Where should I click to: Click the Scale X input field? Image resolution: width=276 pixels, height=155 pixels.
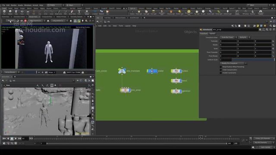click(x=228, y=49)
